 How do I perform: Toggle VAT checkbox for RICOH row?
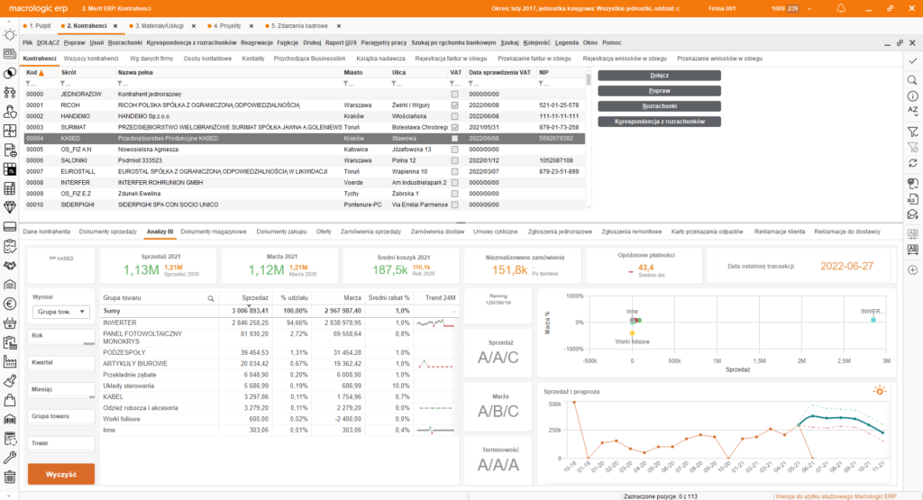[x=454, y=105]
